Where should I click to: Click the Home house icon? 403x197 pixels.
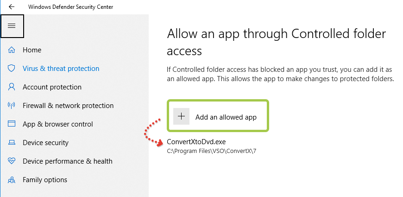12,50
